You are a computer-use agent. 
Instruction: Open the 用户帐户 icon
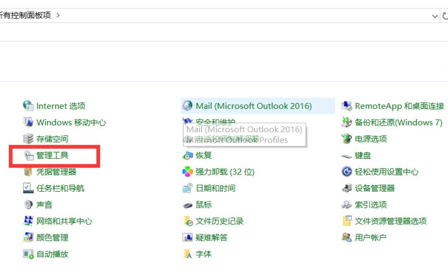[347, 238]
